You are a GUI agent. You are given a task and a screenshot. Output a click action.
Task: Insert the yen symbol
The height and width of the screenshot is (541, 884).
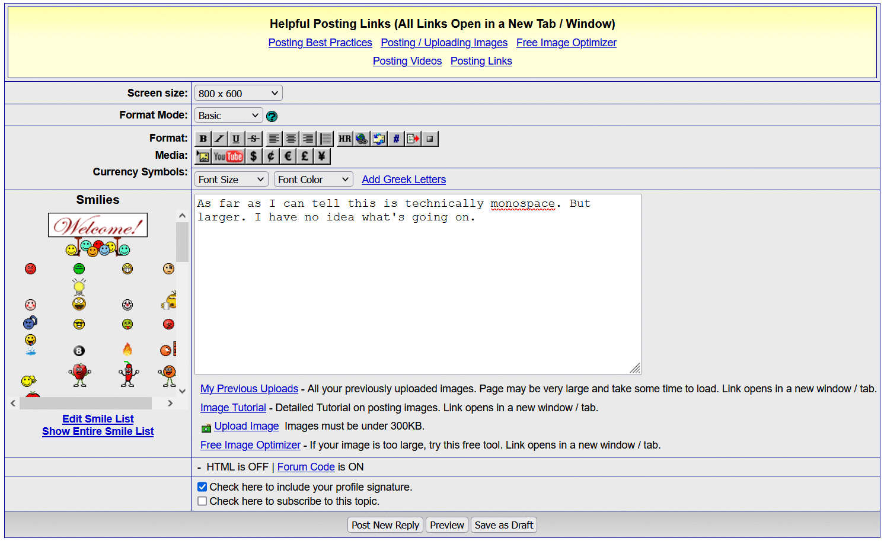tap(322, 156)
